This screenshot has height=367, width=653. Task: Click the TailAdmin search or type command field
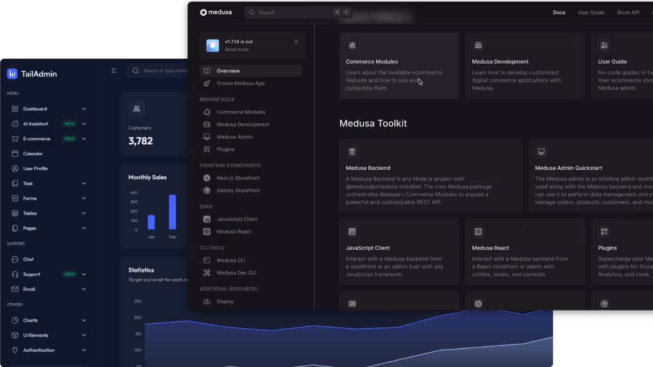[x=158, y=71]
